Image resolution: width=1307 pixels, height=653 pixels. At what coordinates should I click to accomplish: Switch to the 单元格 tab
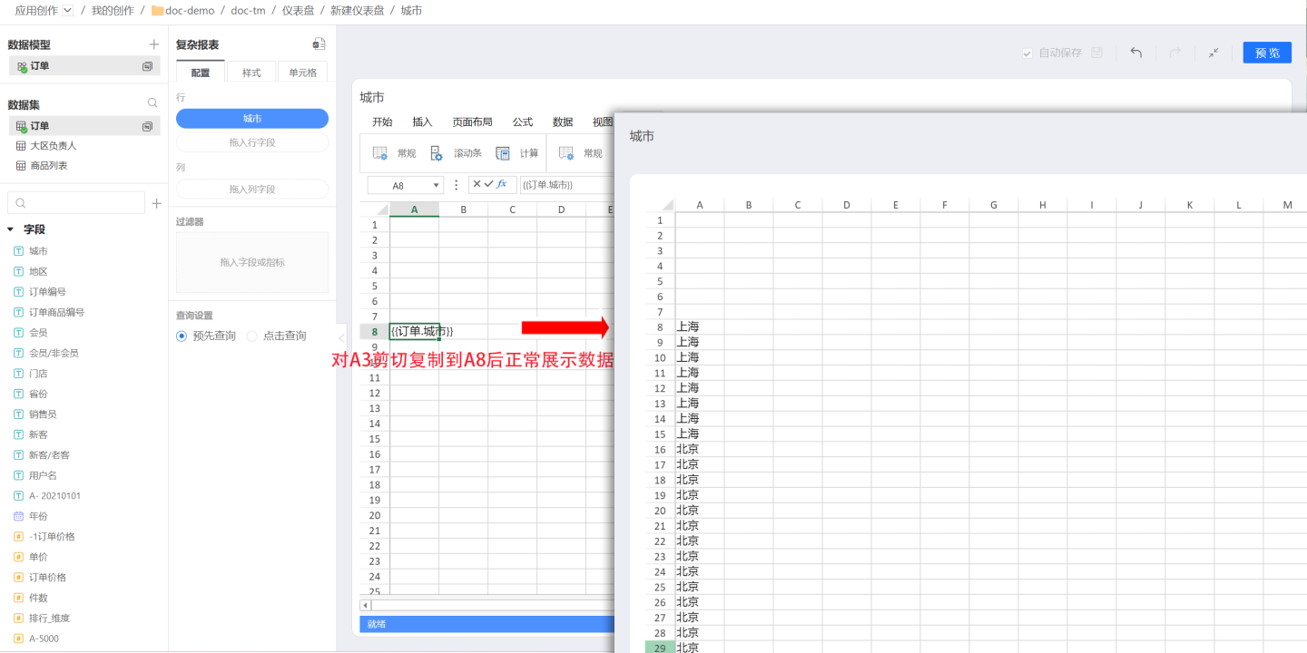click(303, 73)
